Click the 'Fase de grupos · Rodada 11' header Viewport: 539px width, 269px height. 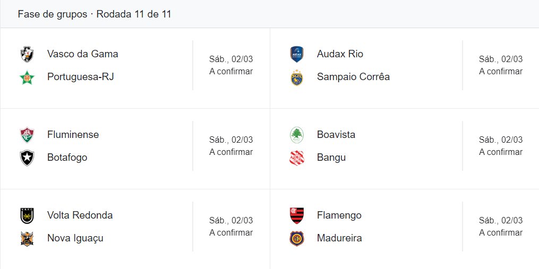[95, 14]
